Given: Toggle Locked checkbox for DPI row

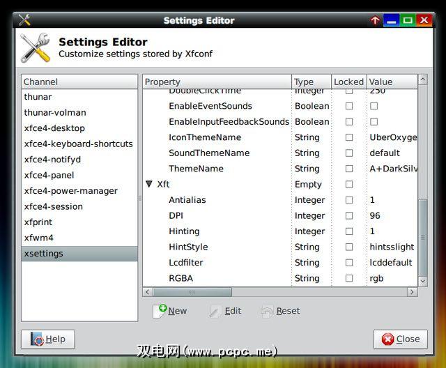Looking at the screenshot, I should [349, 216].
